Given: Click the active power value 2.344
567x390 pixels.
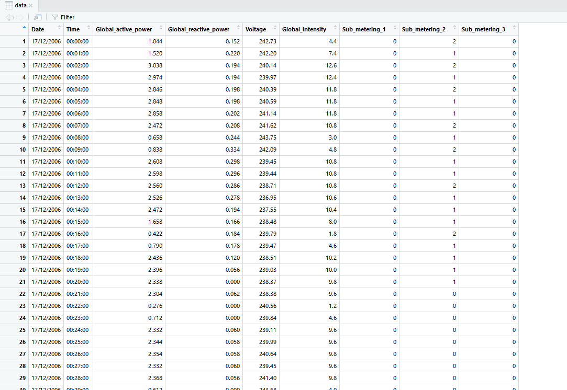Looking at the screenshot, I should point(155,342).
